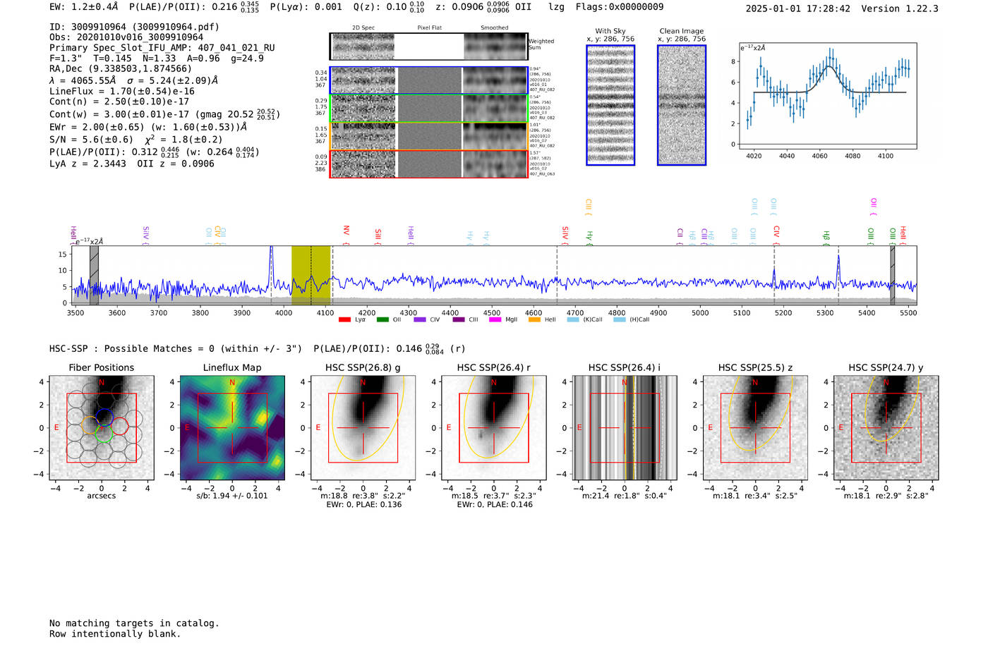Open the HSC SSP(26.4) r cutout

pos(494,428)
